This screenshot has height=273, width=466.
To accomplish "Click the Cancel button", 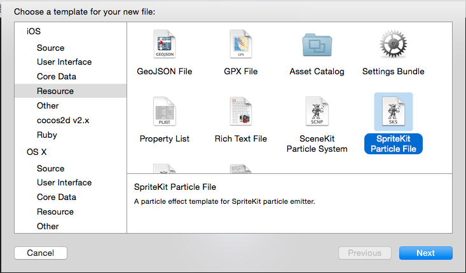I will point(41,253).
